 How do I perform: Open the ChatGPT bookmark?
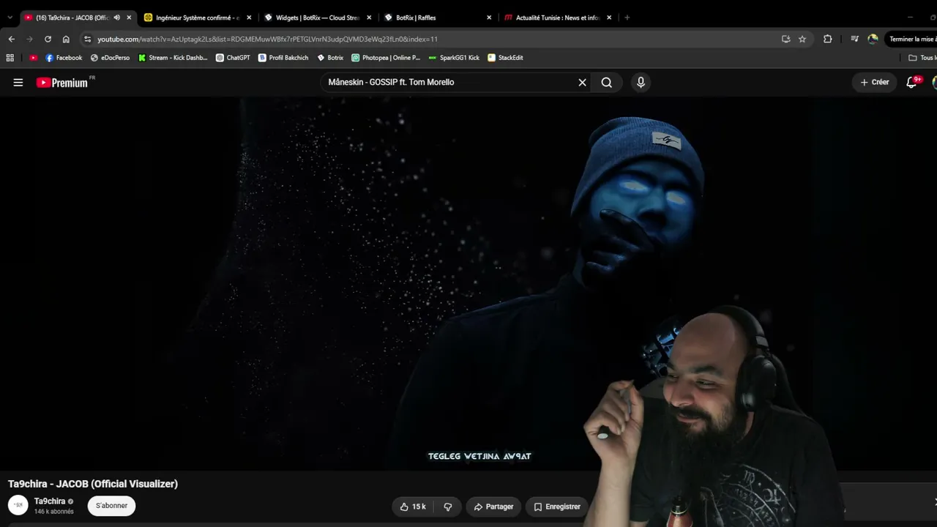[231, 58]
